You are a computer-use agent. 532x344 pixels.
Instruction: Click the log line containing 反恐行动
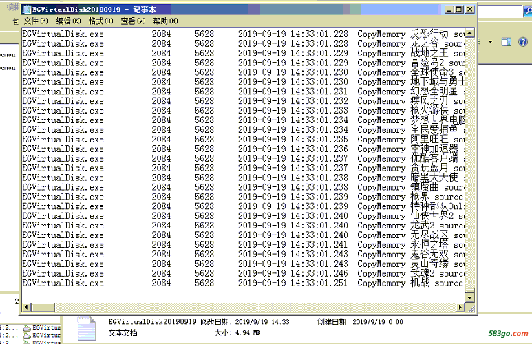click(243, 34)
